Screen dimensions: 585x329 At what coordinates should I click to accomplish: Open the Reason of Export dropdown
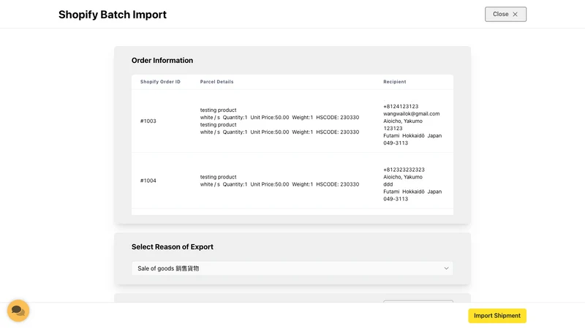pyautogui.click(x=292, y=268)
